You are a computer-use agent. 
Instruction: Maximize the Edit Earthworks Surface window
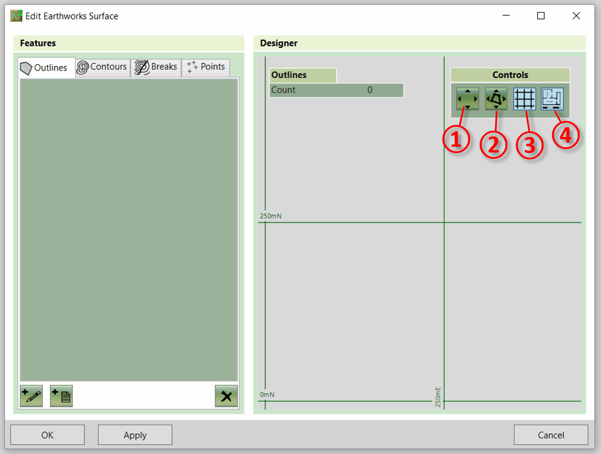click(x=541, y=16)
